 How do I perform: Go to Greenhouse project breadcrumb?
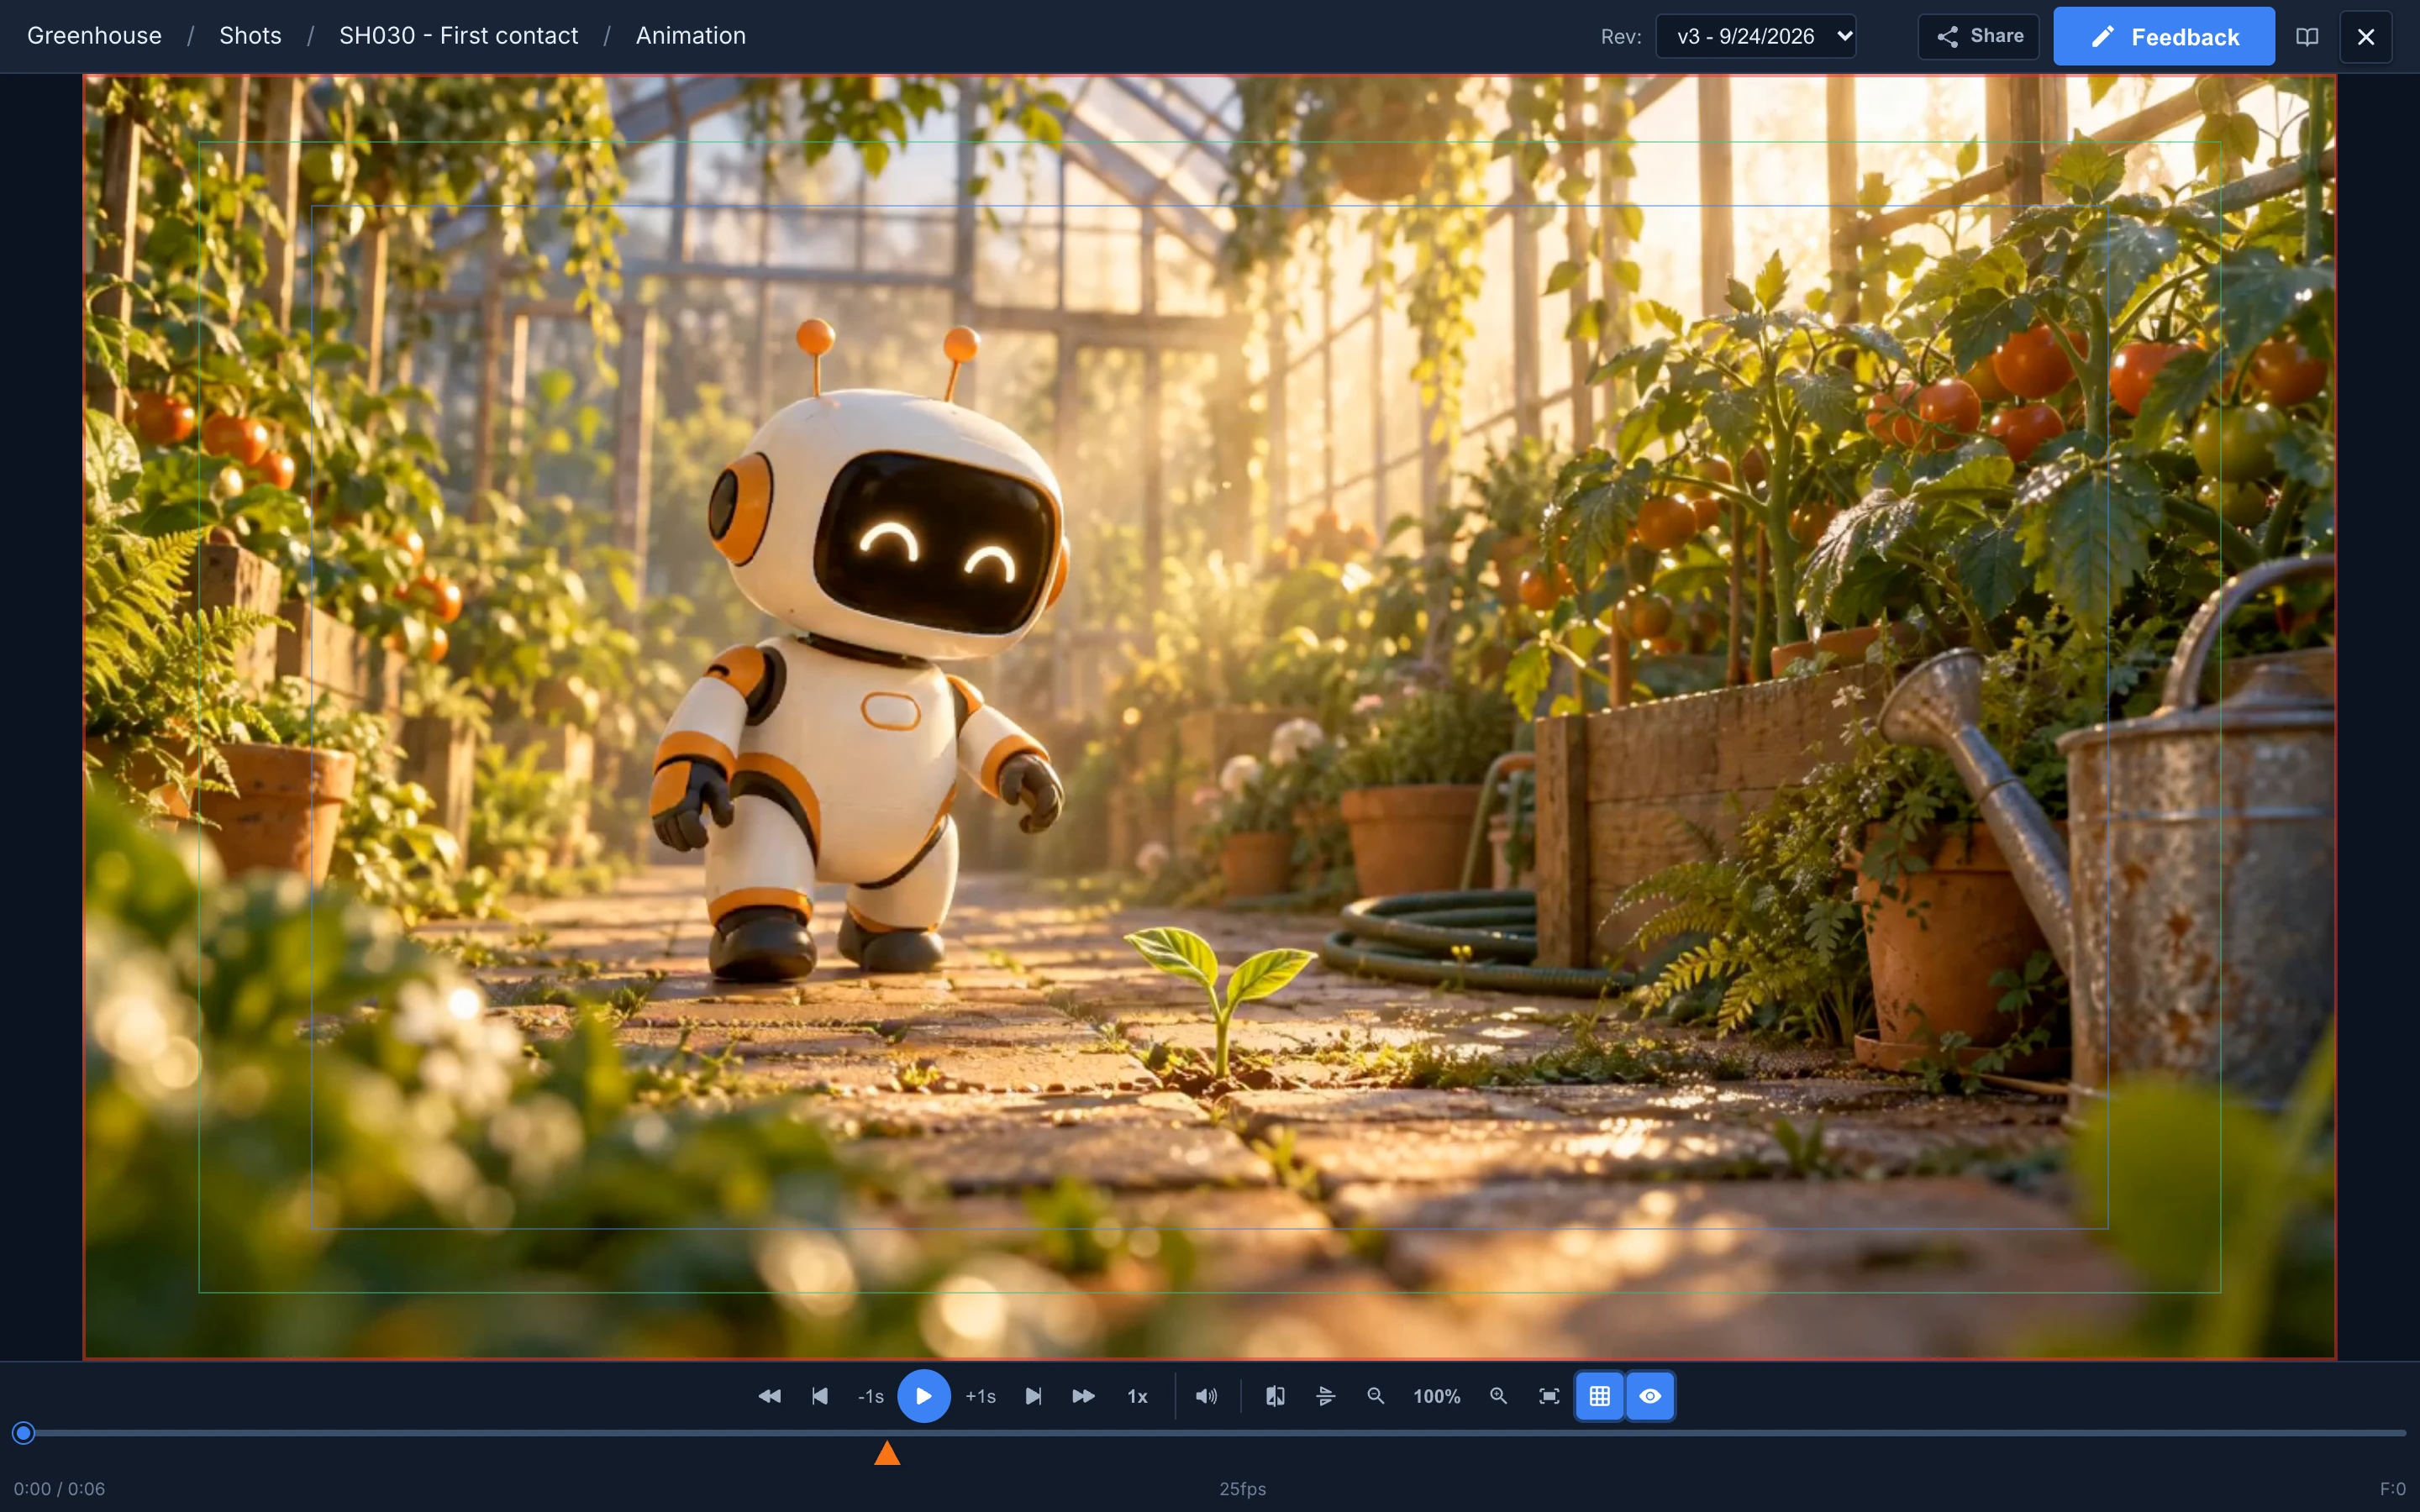point(94,36)
